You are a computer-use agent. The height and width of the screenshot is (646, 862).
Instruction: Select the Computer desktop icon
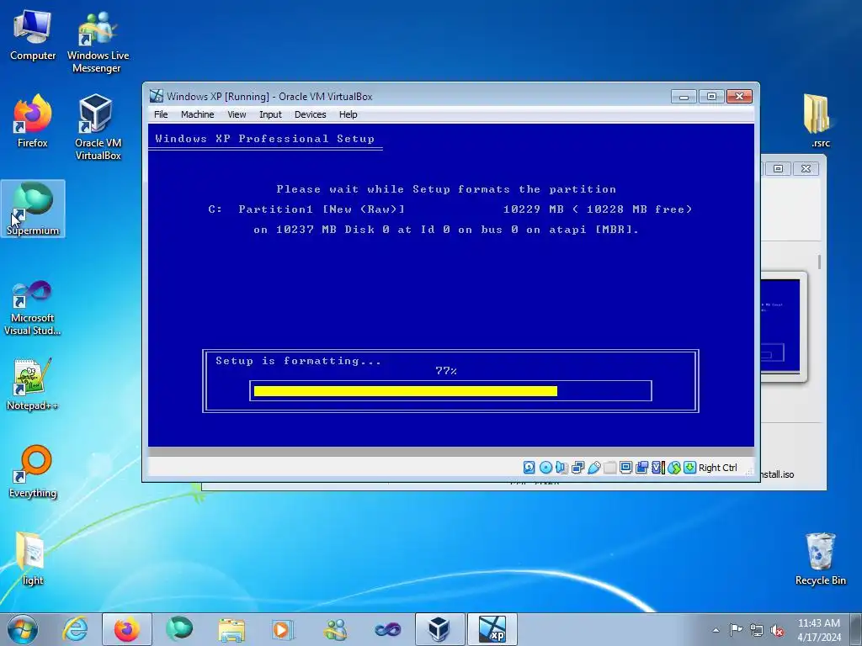(x=33, y=34)
